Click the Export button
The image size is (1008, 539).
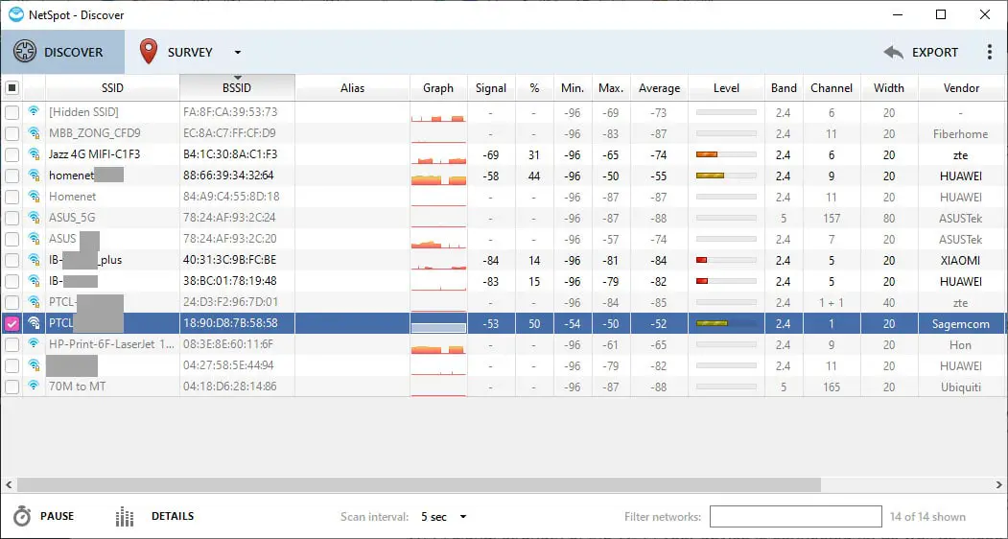(x=921, y=52)
